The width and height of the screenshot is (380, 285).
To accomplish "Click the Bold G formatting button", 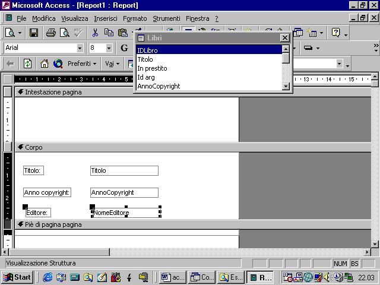I will [x=124, y=48].
